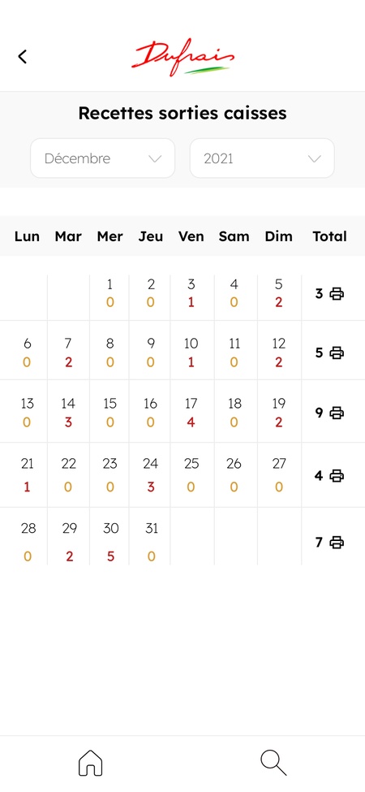Print the week with total 4
365x792 pixels.
pyautogui.click(x=337, y=475)
